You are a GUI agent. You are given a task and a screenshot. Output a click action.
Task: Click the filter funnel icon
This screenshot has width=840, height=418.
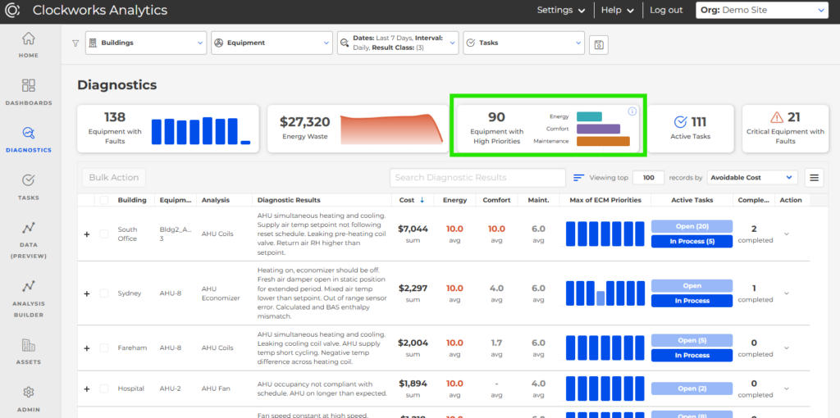tap(75, 43)
